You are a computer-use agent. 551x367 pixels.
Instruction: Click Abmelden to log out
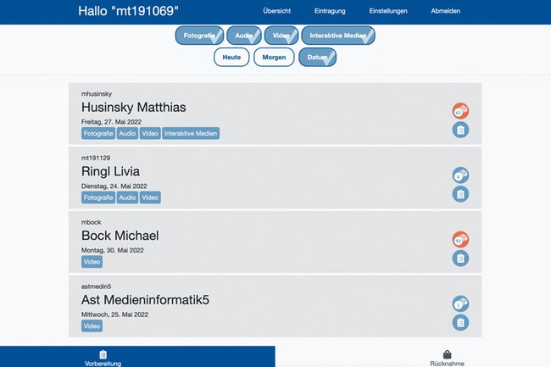click(x=446, y=11)
